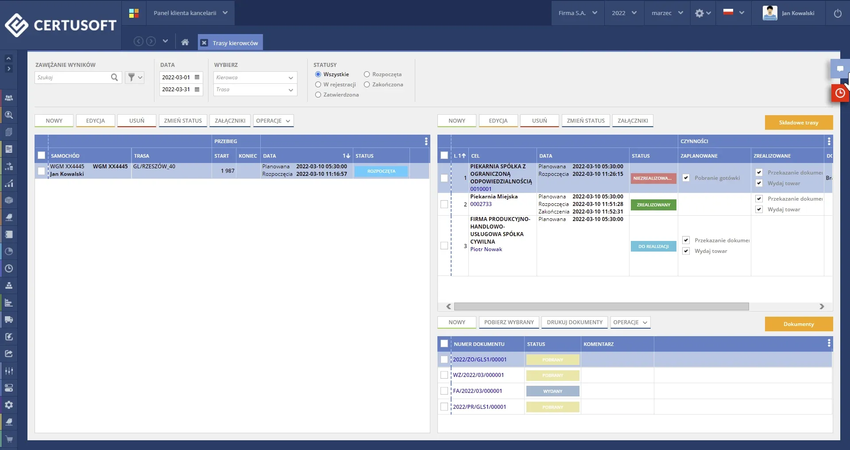Switch to the Trasy kierowców tab
The width and height of the screenshot is (850, 450).
coord(235,43)
